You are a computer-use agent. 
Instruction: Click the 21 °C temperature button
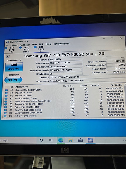coord(13,80)
